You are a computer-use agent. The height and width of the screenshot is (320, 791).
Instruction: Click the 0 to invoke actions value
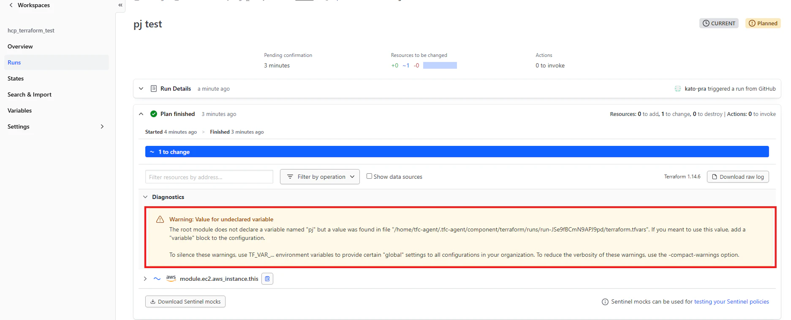pos(550,65)
